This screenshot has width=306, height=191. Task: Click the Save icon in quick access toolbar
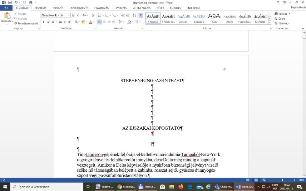pyautogui.click(x=10, y=2)
